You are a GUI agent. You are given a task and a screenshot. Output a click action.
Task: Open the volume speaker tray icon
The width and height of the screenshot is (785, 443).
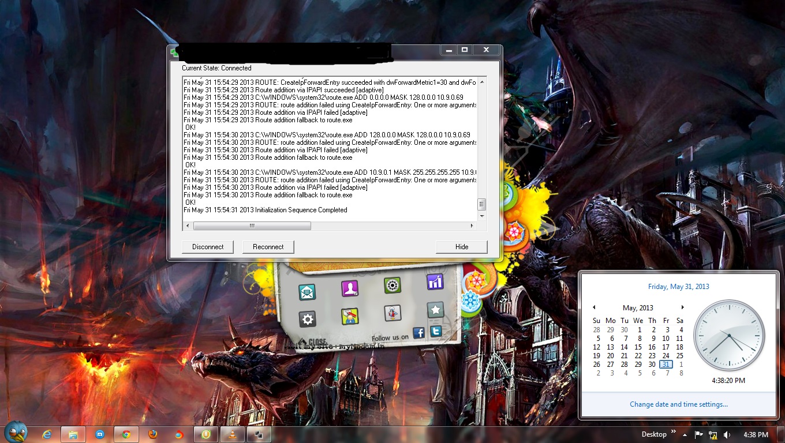point(727,435)
